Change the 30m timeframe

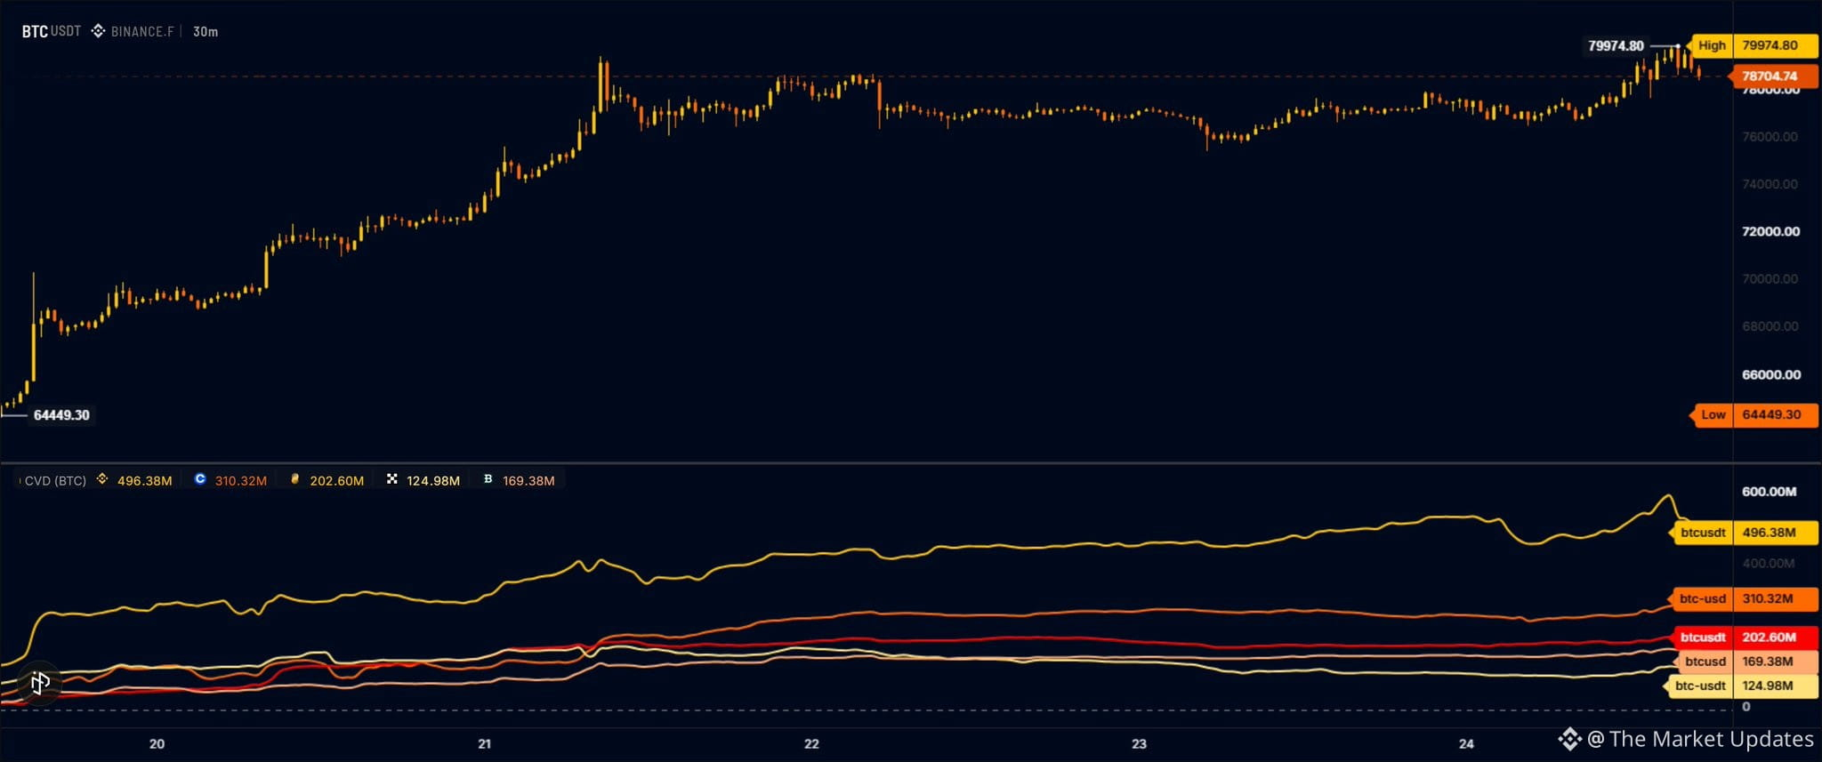click(x=206, y=31)
